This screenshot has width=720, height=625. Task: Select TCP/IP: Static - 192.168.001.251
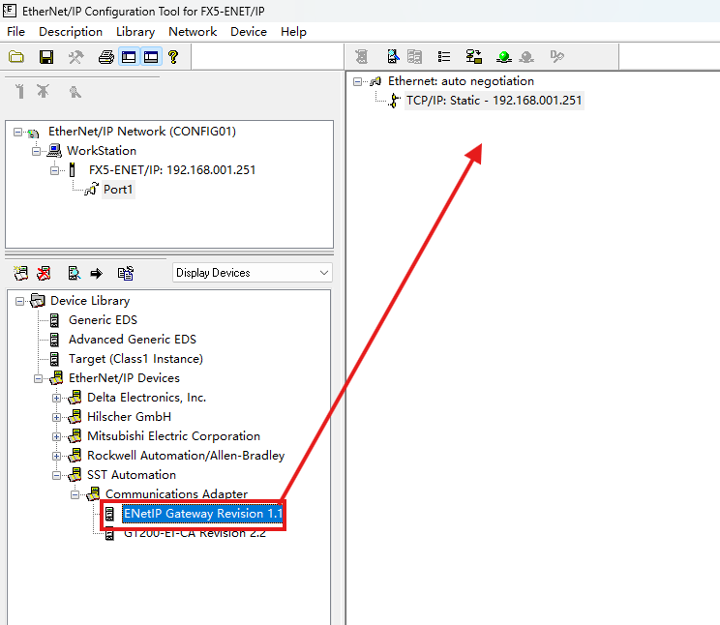click(x=495, y=100)
